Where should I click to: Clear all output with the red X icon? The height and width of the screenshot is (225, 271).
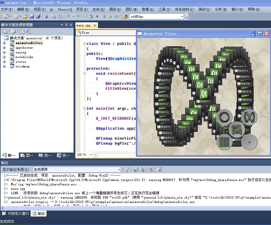151,170
